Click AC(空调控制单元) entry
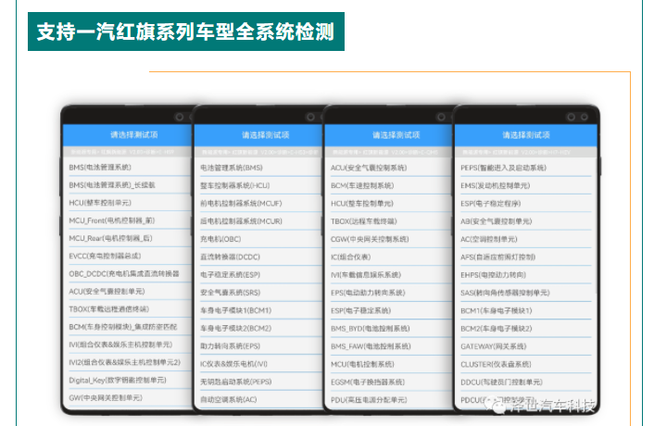Screen dimensions: 654x426 click(524, 239)
